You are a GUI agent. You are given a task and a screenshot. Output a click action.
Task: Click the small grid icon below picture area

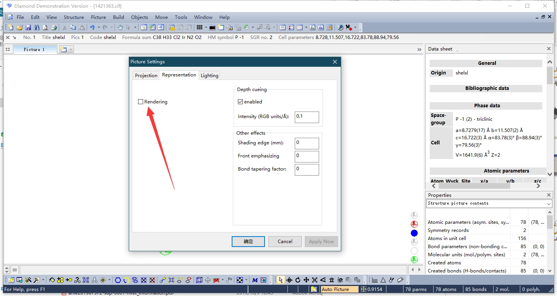pyautogui.click(x=15, y=270)
